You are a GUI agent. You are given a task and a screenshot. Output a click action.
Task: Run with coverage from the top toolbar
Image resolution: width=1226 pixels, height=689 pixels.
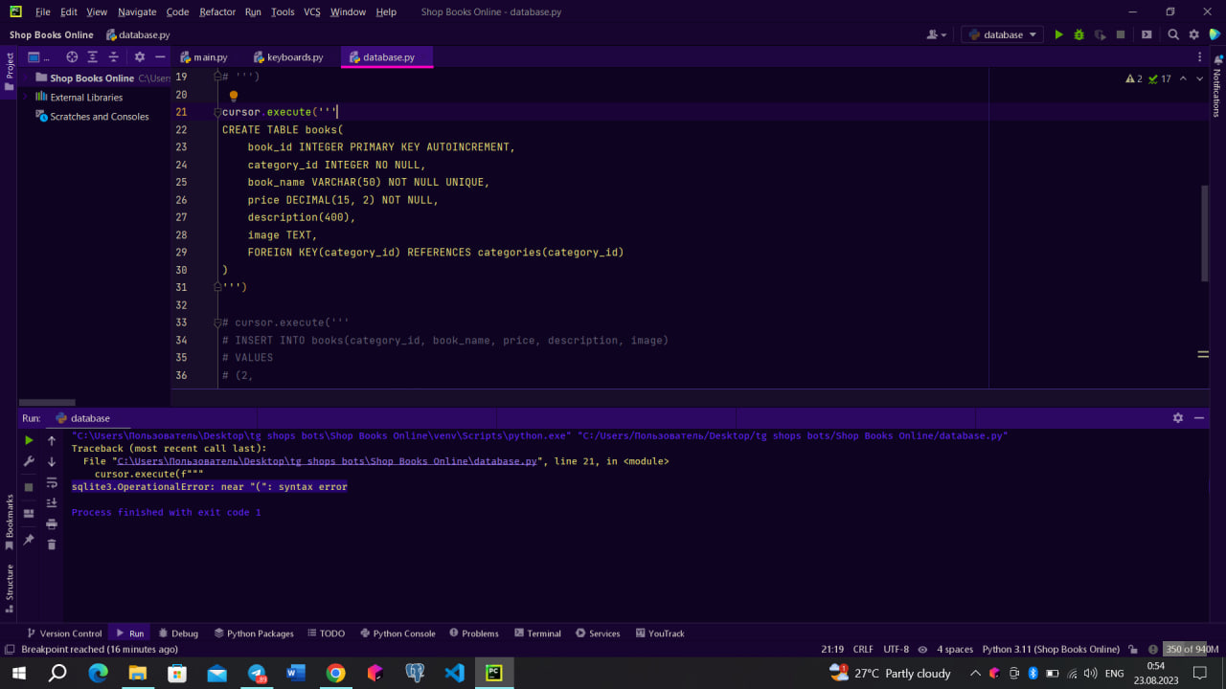pyautogui.click(x=1100, y=34)
